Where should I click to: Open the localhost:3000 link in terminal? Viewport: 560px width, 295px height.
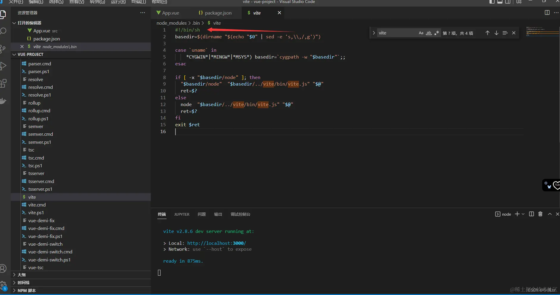click(x=216, y=243)
